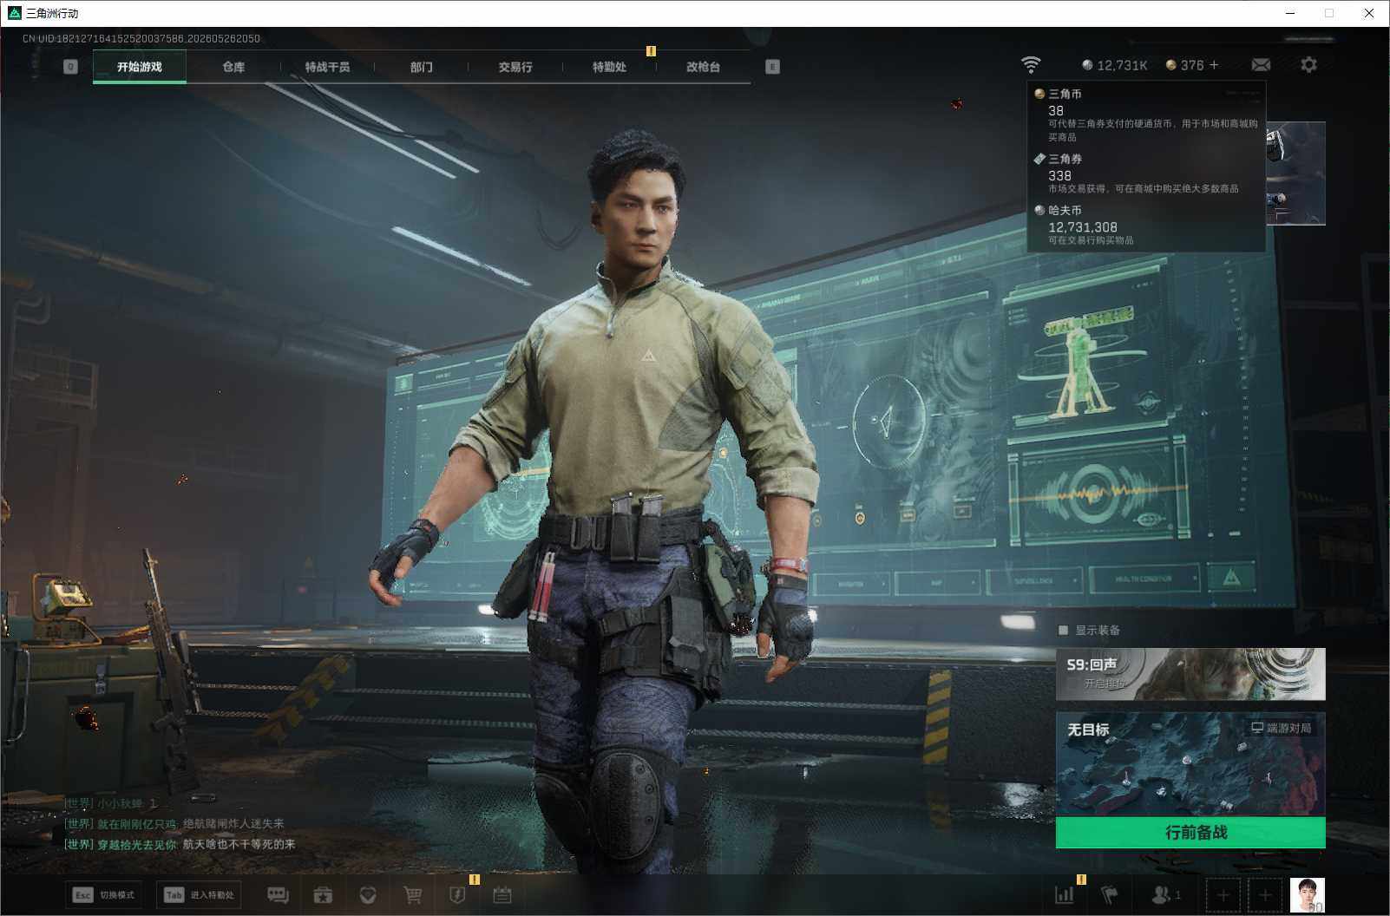This screenshot has height=916, width=1390.
Task: Open the calendar events icon
Action: pos(502,894)
